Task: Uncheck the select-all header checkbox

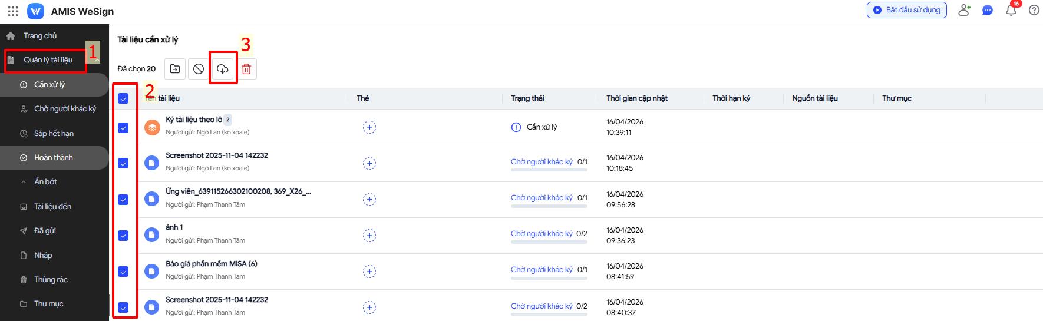Action: tap(123, 98)
